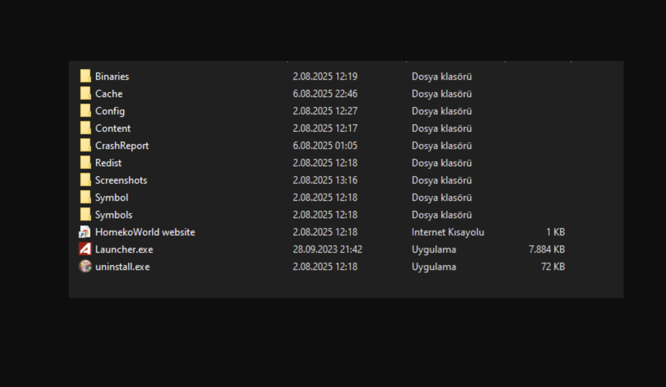This screenshot has width=666, height=387.
Task: Click the Cache folder icon
Action: point(85,93)
